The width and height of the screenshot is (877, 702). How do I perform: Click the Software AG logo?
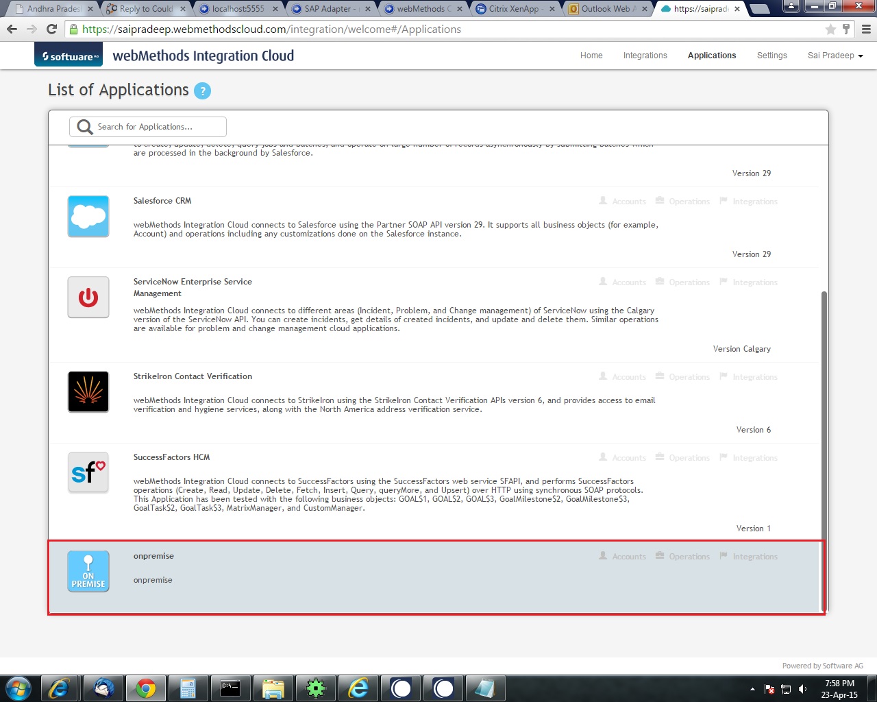coord(69,56)
